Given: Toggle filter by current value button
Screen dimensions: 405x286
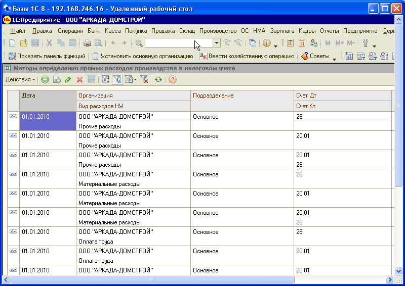Looking at the screenshot, I should (117, 80).
